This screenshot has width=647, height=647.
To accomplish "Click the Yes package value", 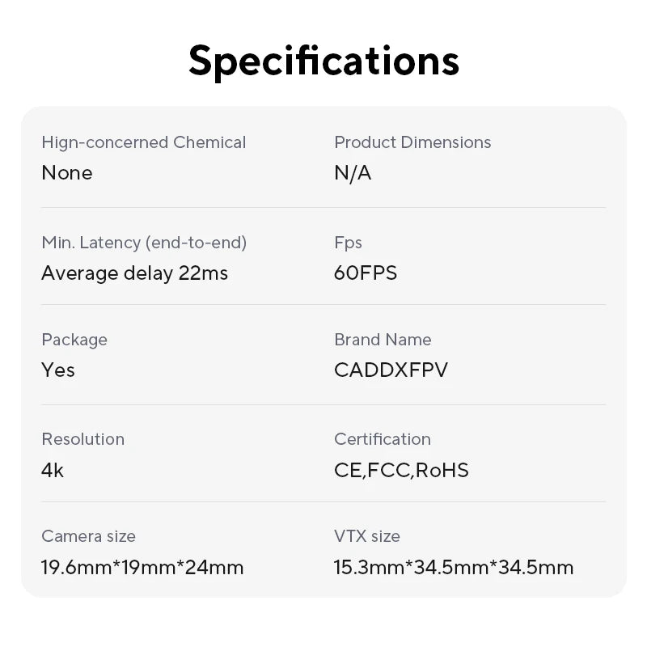I will click(58, 370).
